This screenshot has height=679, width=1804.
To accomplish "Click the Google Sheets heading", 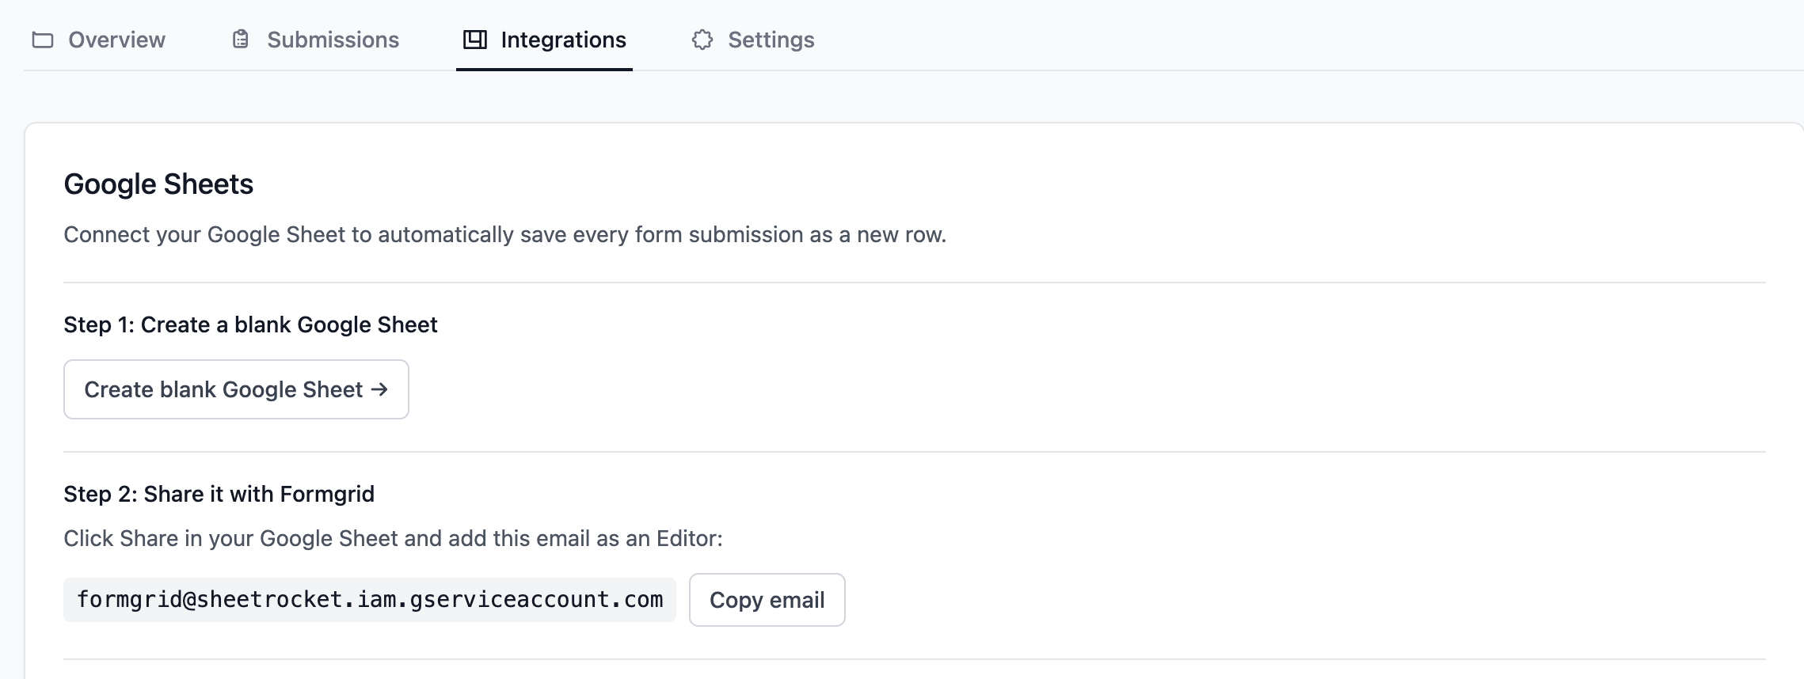I will pyautogui.click(x=158, y=184).
